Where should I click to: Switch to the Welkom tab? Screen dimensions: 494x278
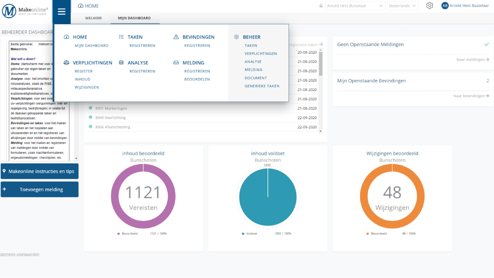tap(93, 18)
